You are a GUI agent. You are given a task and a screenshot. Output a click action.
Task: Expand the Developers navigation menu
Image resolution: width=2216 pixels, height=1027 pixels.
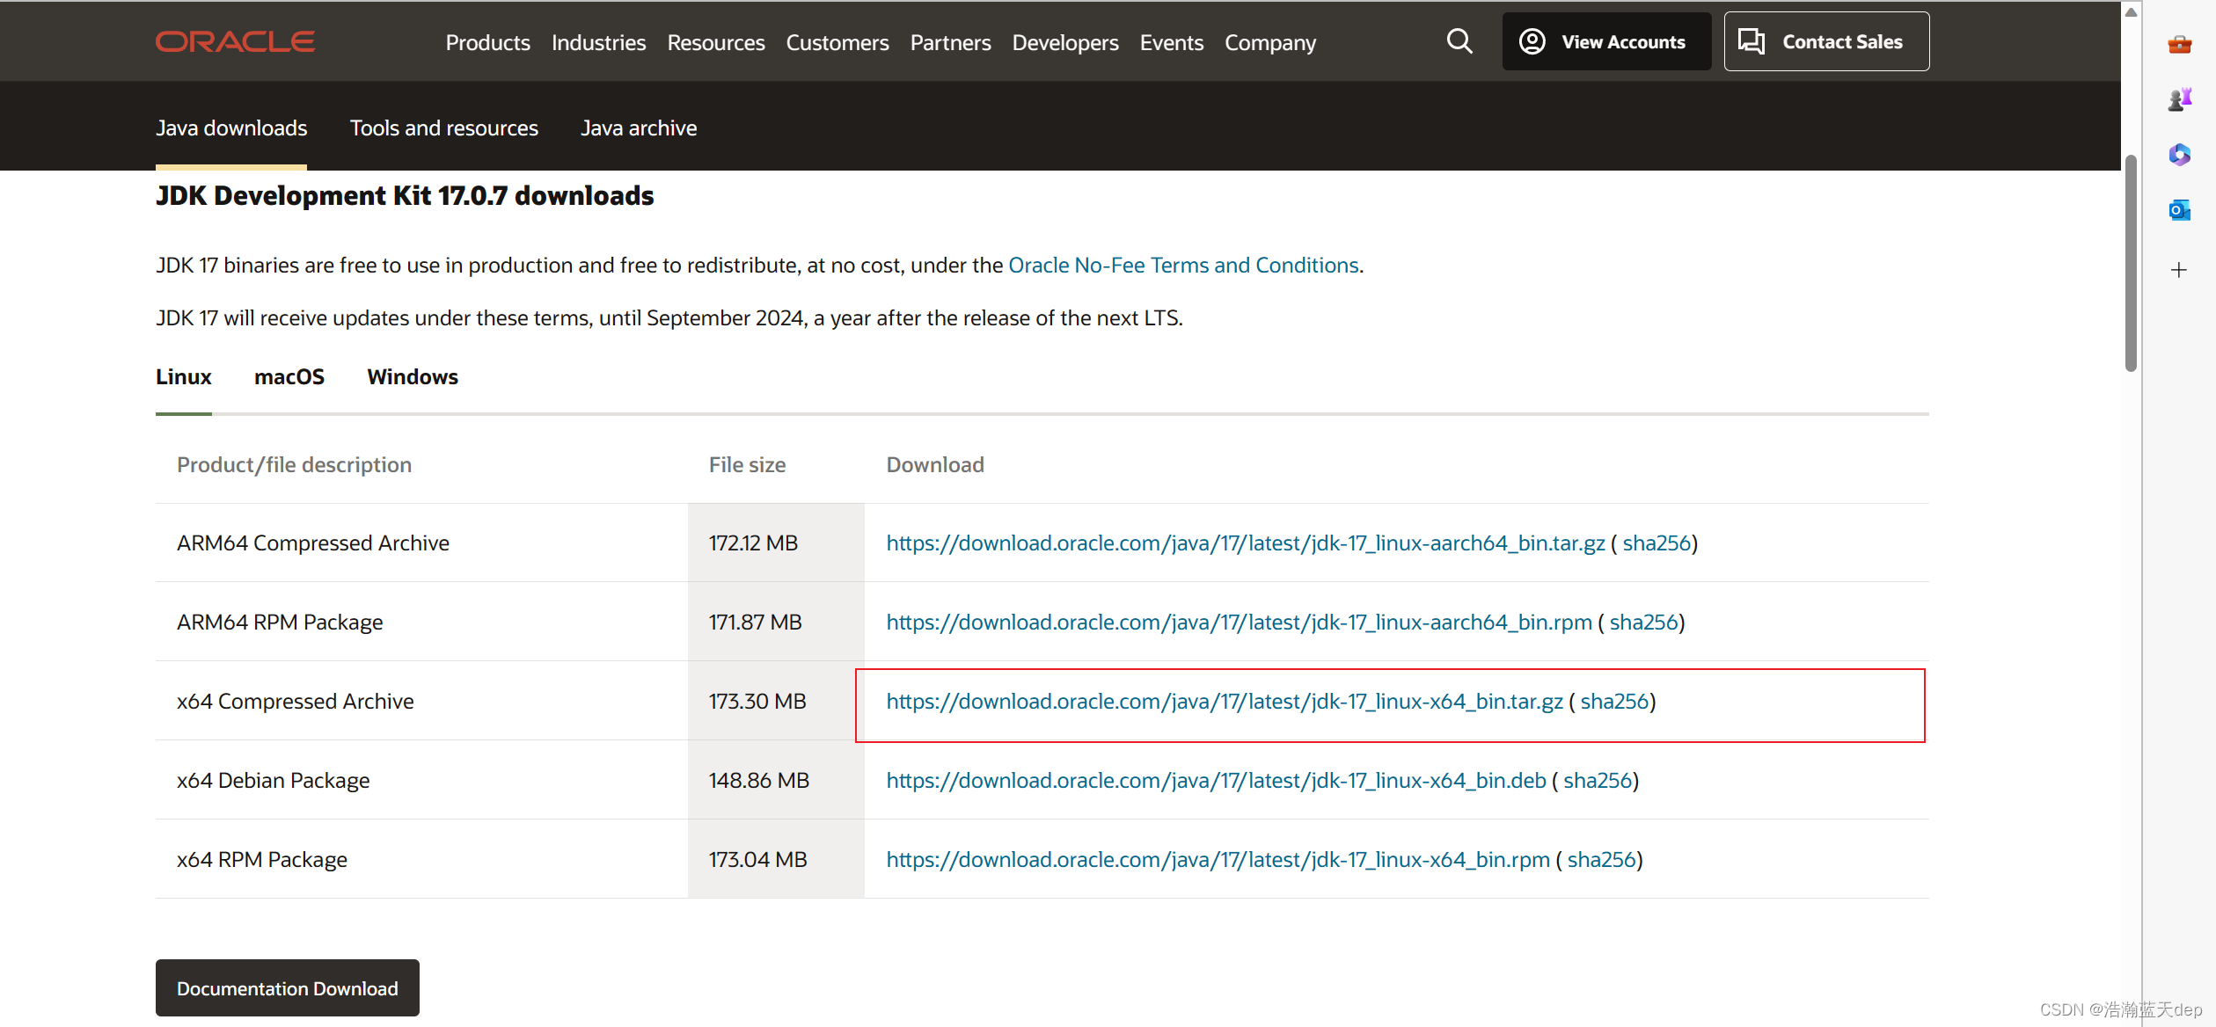pyautogui.click(x=1064, y=42)
